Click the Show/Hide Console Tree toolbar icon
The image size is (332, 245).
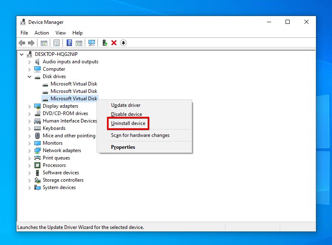(x=44, y=43)
